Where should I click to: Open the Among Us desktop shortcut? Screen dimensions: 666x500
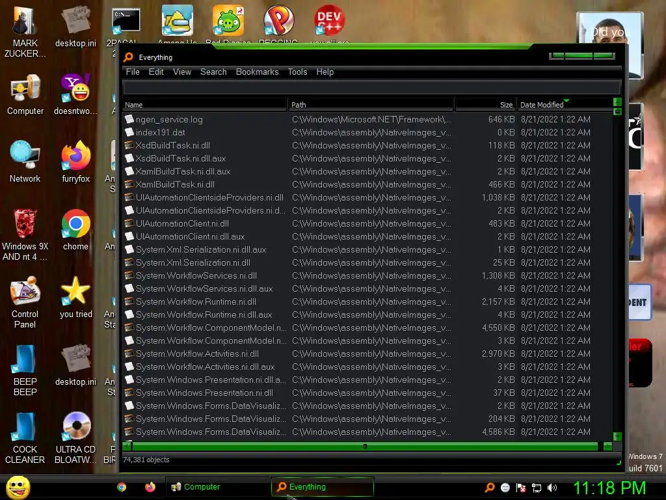tap(177, 21)
